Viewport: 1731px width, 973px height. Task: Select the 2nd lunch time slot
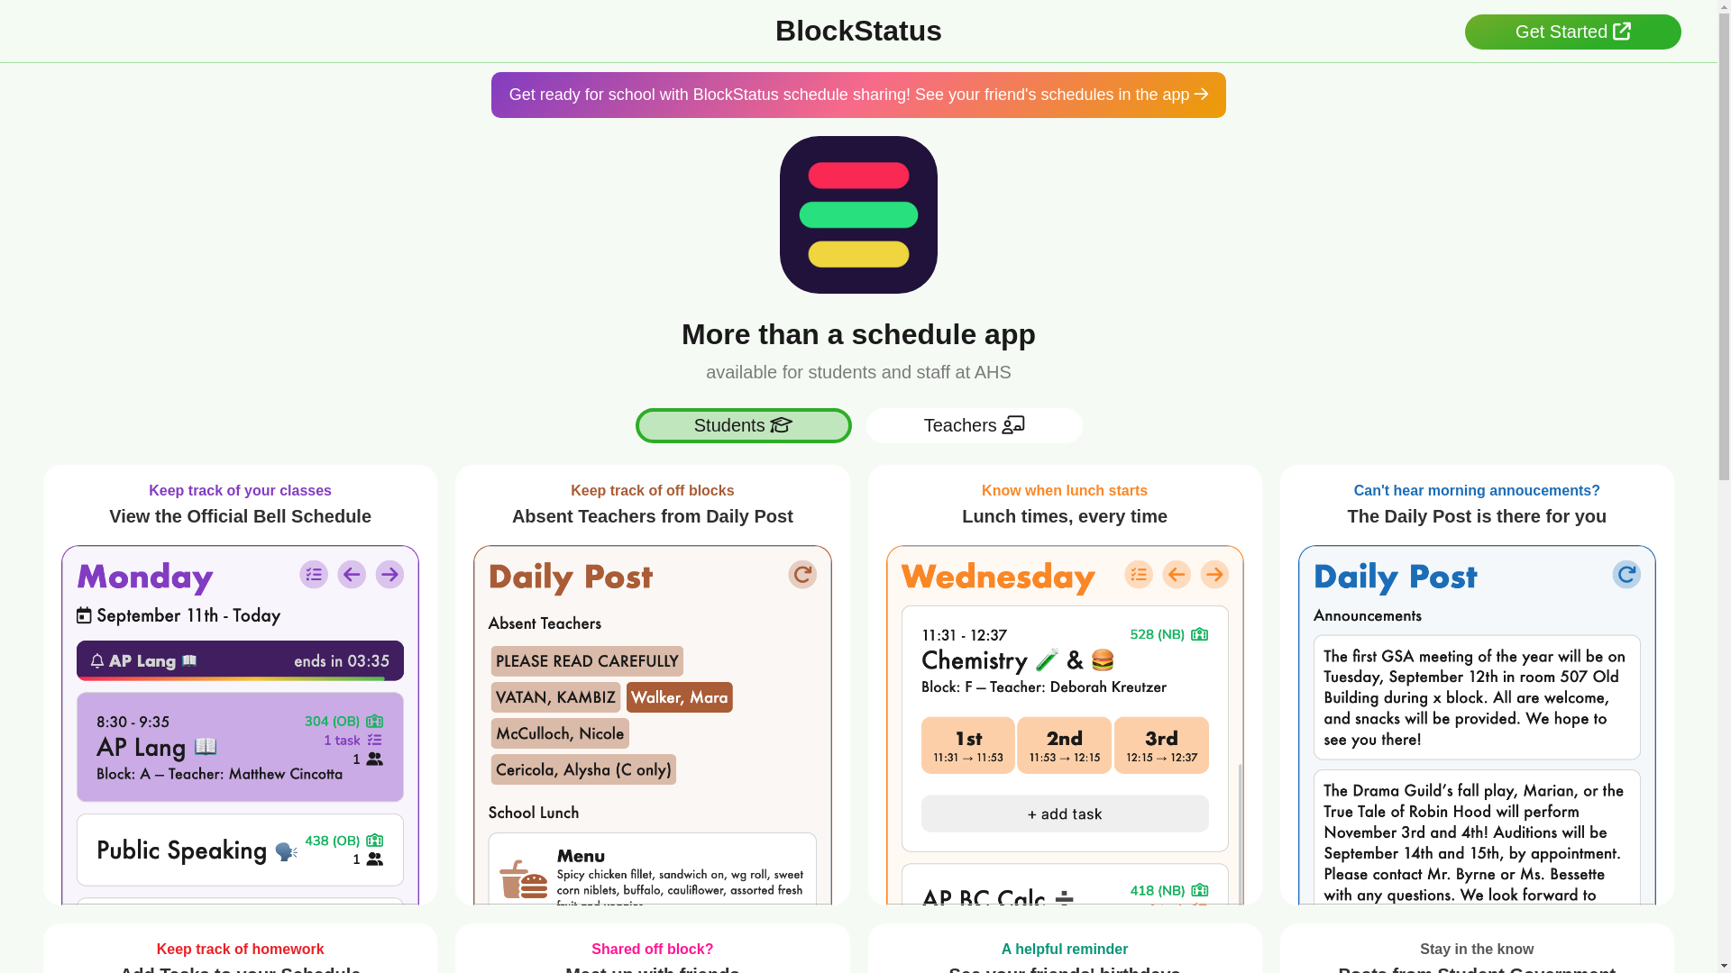pyautogui.click(x=1064, y=745)
